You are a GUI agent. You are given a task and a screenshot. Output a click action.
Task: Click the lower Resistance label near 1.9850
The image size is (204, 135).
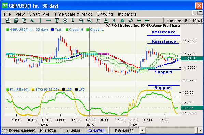(164, 41)
